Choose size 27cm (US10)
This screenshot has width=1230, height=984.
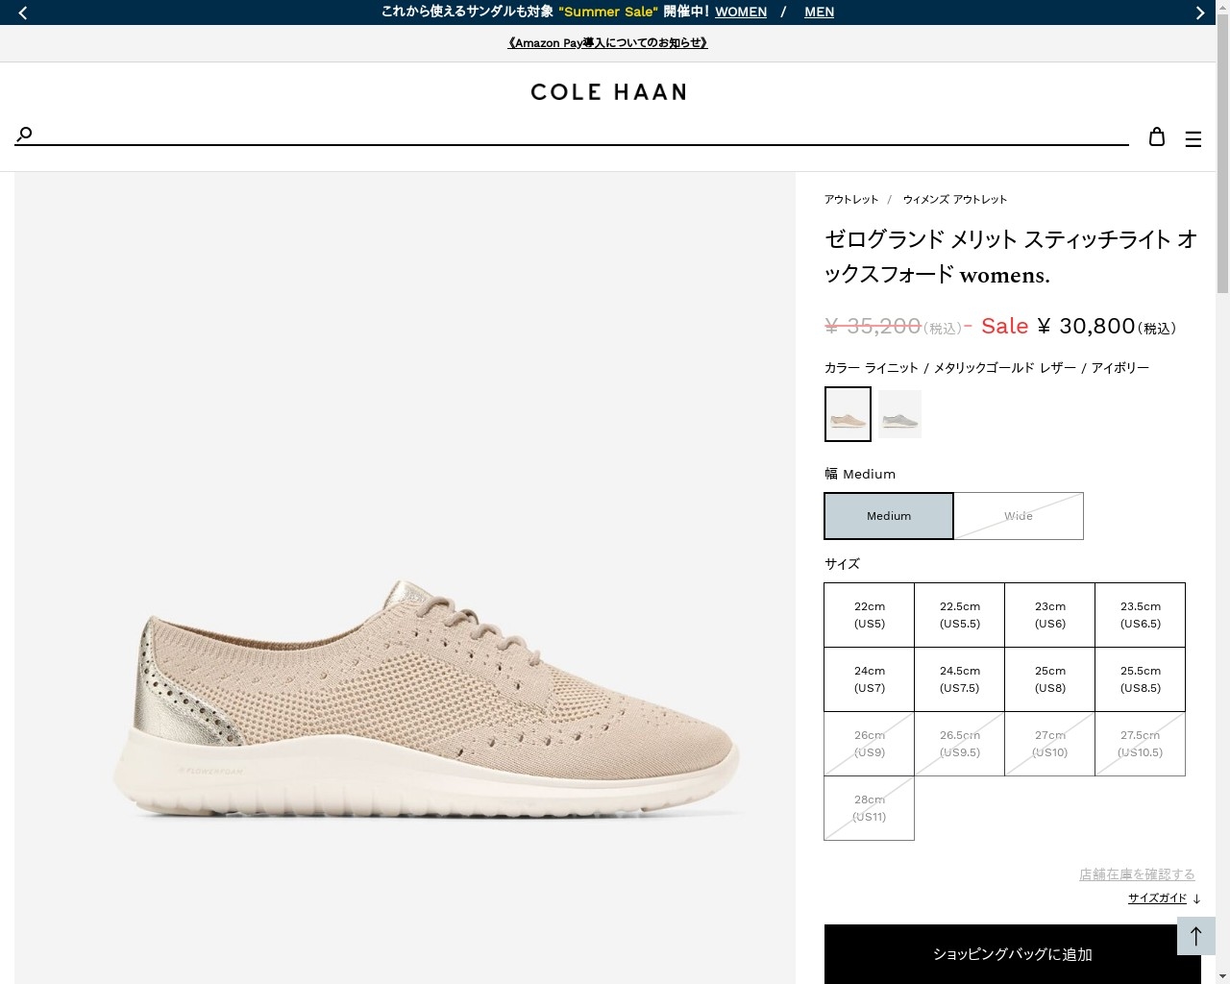1050,744
